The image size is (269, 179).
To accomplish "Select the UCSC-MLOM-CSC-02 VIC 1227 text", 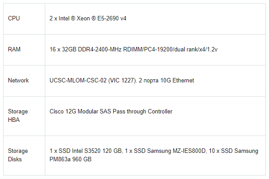I will pyautogui.click(x=93, y=80).
